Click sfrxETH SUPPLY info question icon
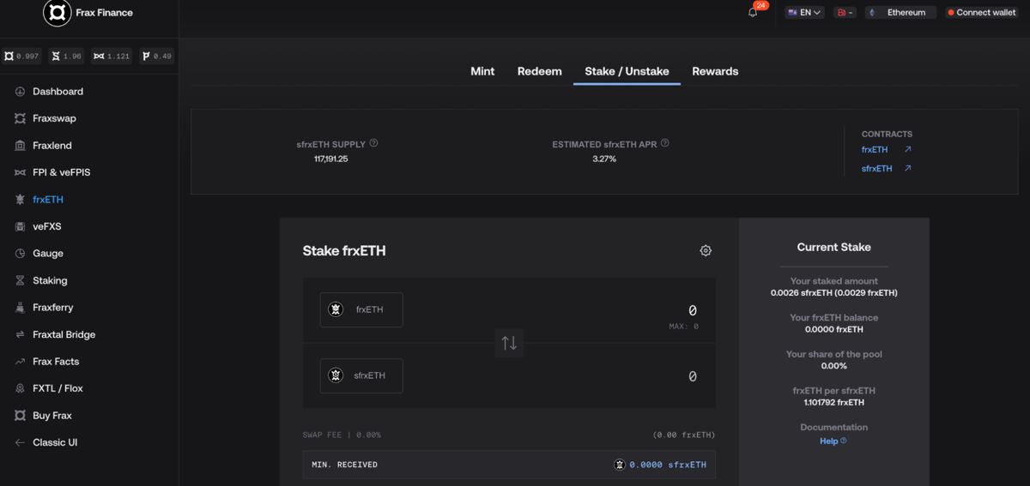Viewport: 1030px width, 486px height. pyautogui.click(x=373, y=143)
